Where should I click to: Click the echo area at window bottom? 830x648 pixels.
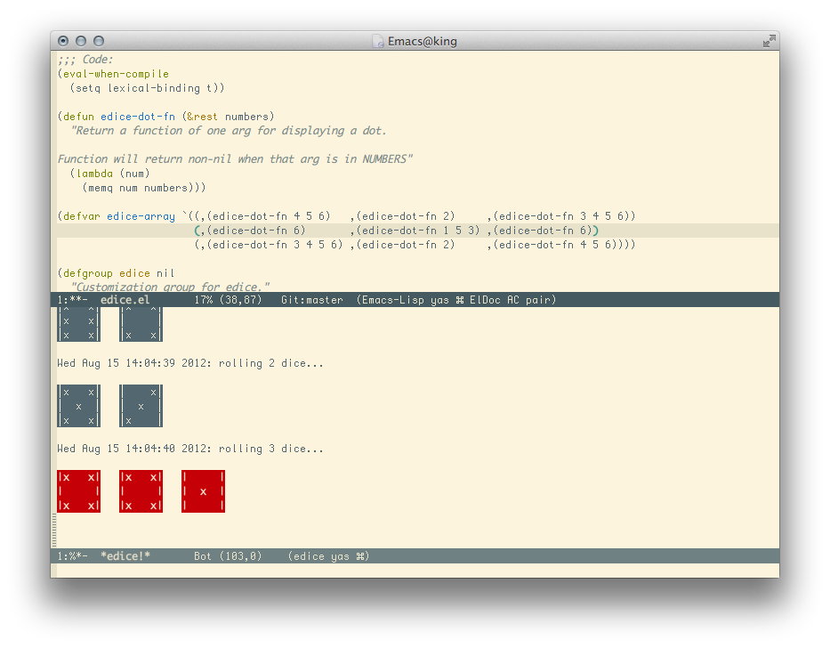(415, 571)
